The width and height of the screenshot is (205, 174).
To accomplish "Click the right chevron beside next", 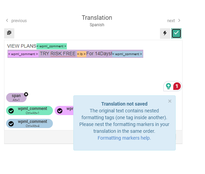I will 179,20.
